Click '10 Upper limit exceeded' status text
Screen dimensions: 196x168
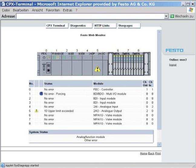coord(59,111)
